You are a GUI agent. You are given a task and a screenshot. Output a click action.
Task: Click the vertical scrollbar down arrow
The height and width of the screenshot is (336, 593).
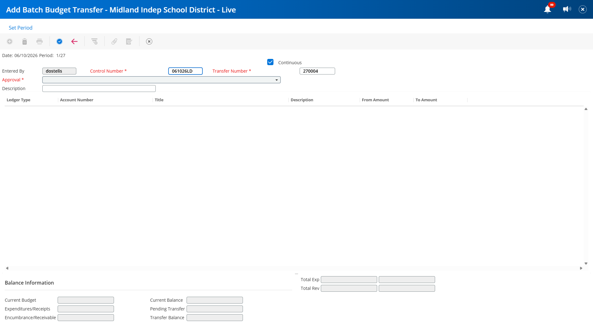[x=586, y=264]
